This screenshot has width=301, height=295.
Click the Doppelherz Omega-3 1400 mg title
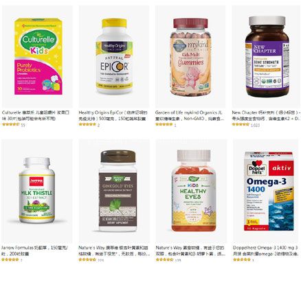point(266,250)
